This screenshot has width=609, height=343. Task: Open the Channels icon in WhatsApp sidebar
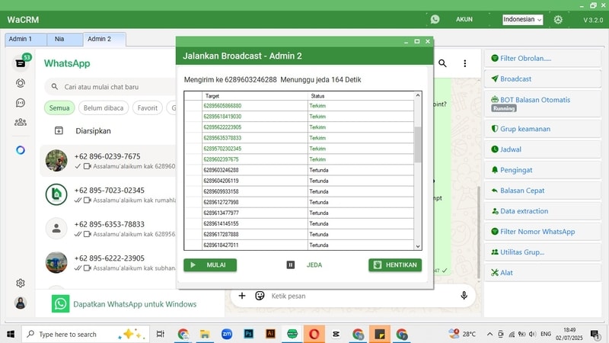point(21,103)
